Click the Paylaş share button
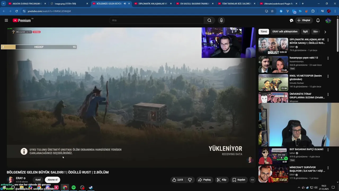The width and height of the screenshot is (339, 191). click(204, 180)
